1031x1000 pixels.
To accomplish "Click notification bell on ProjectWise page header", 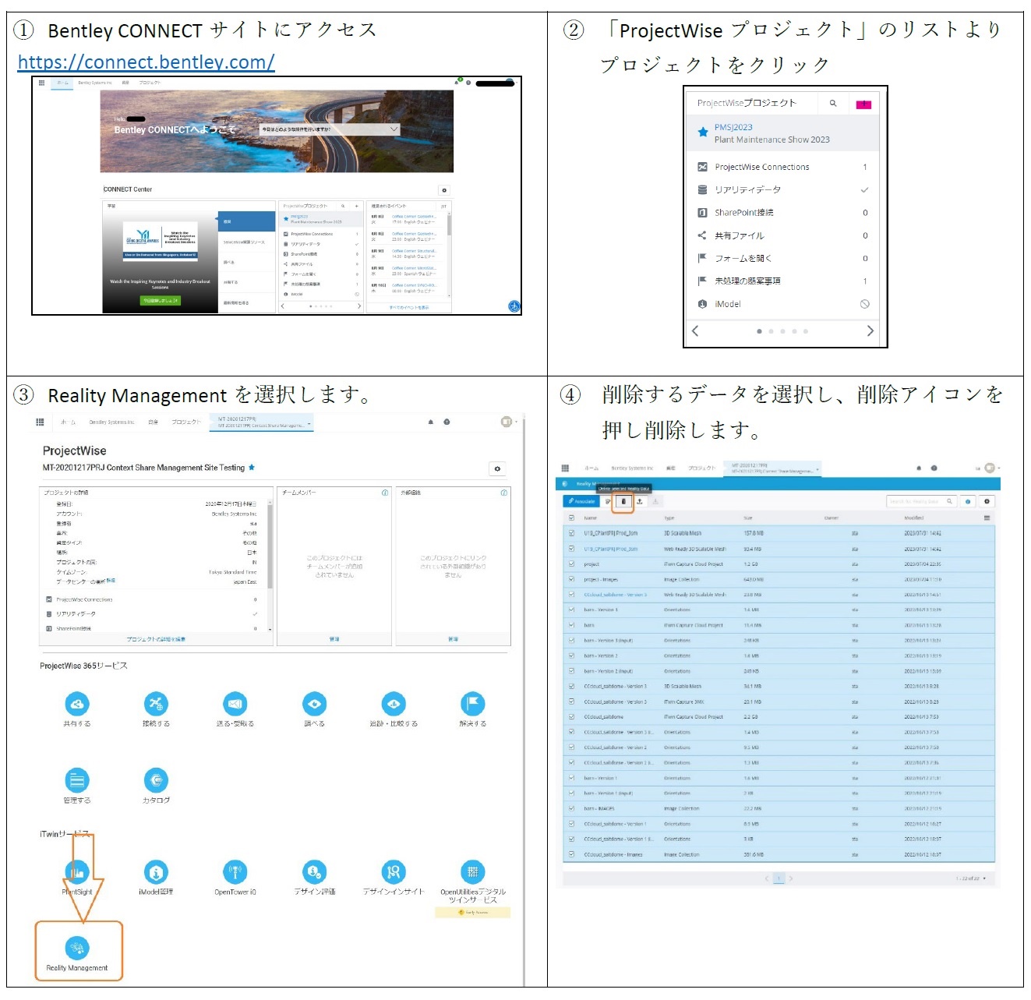I will pos(430,422).
